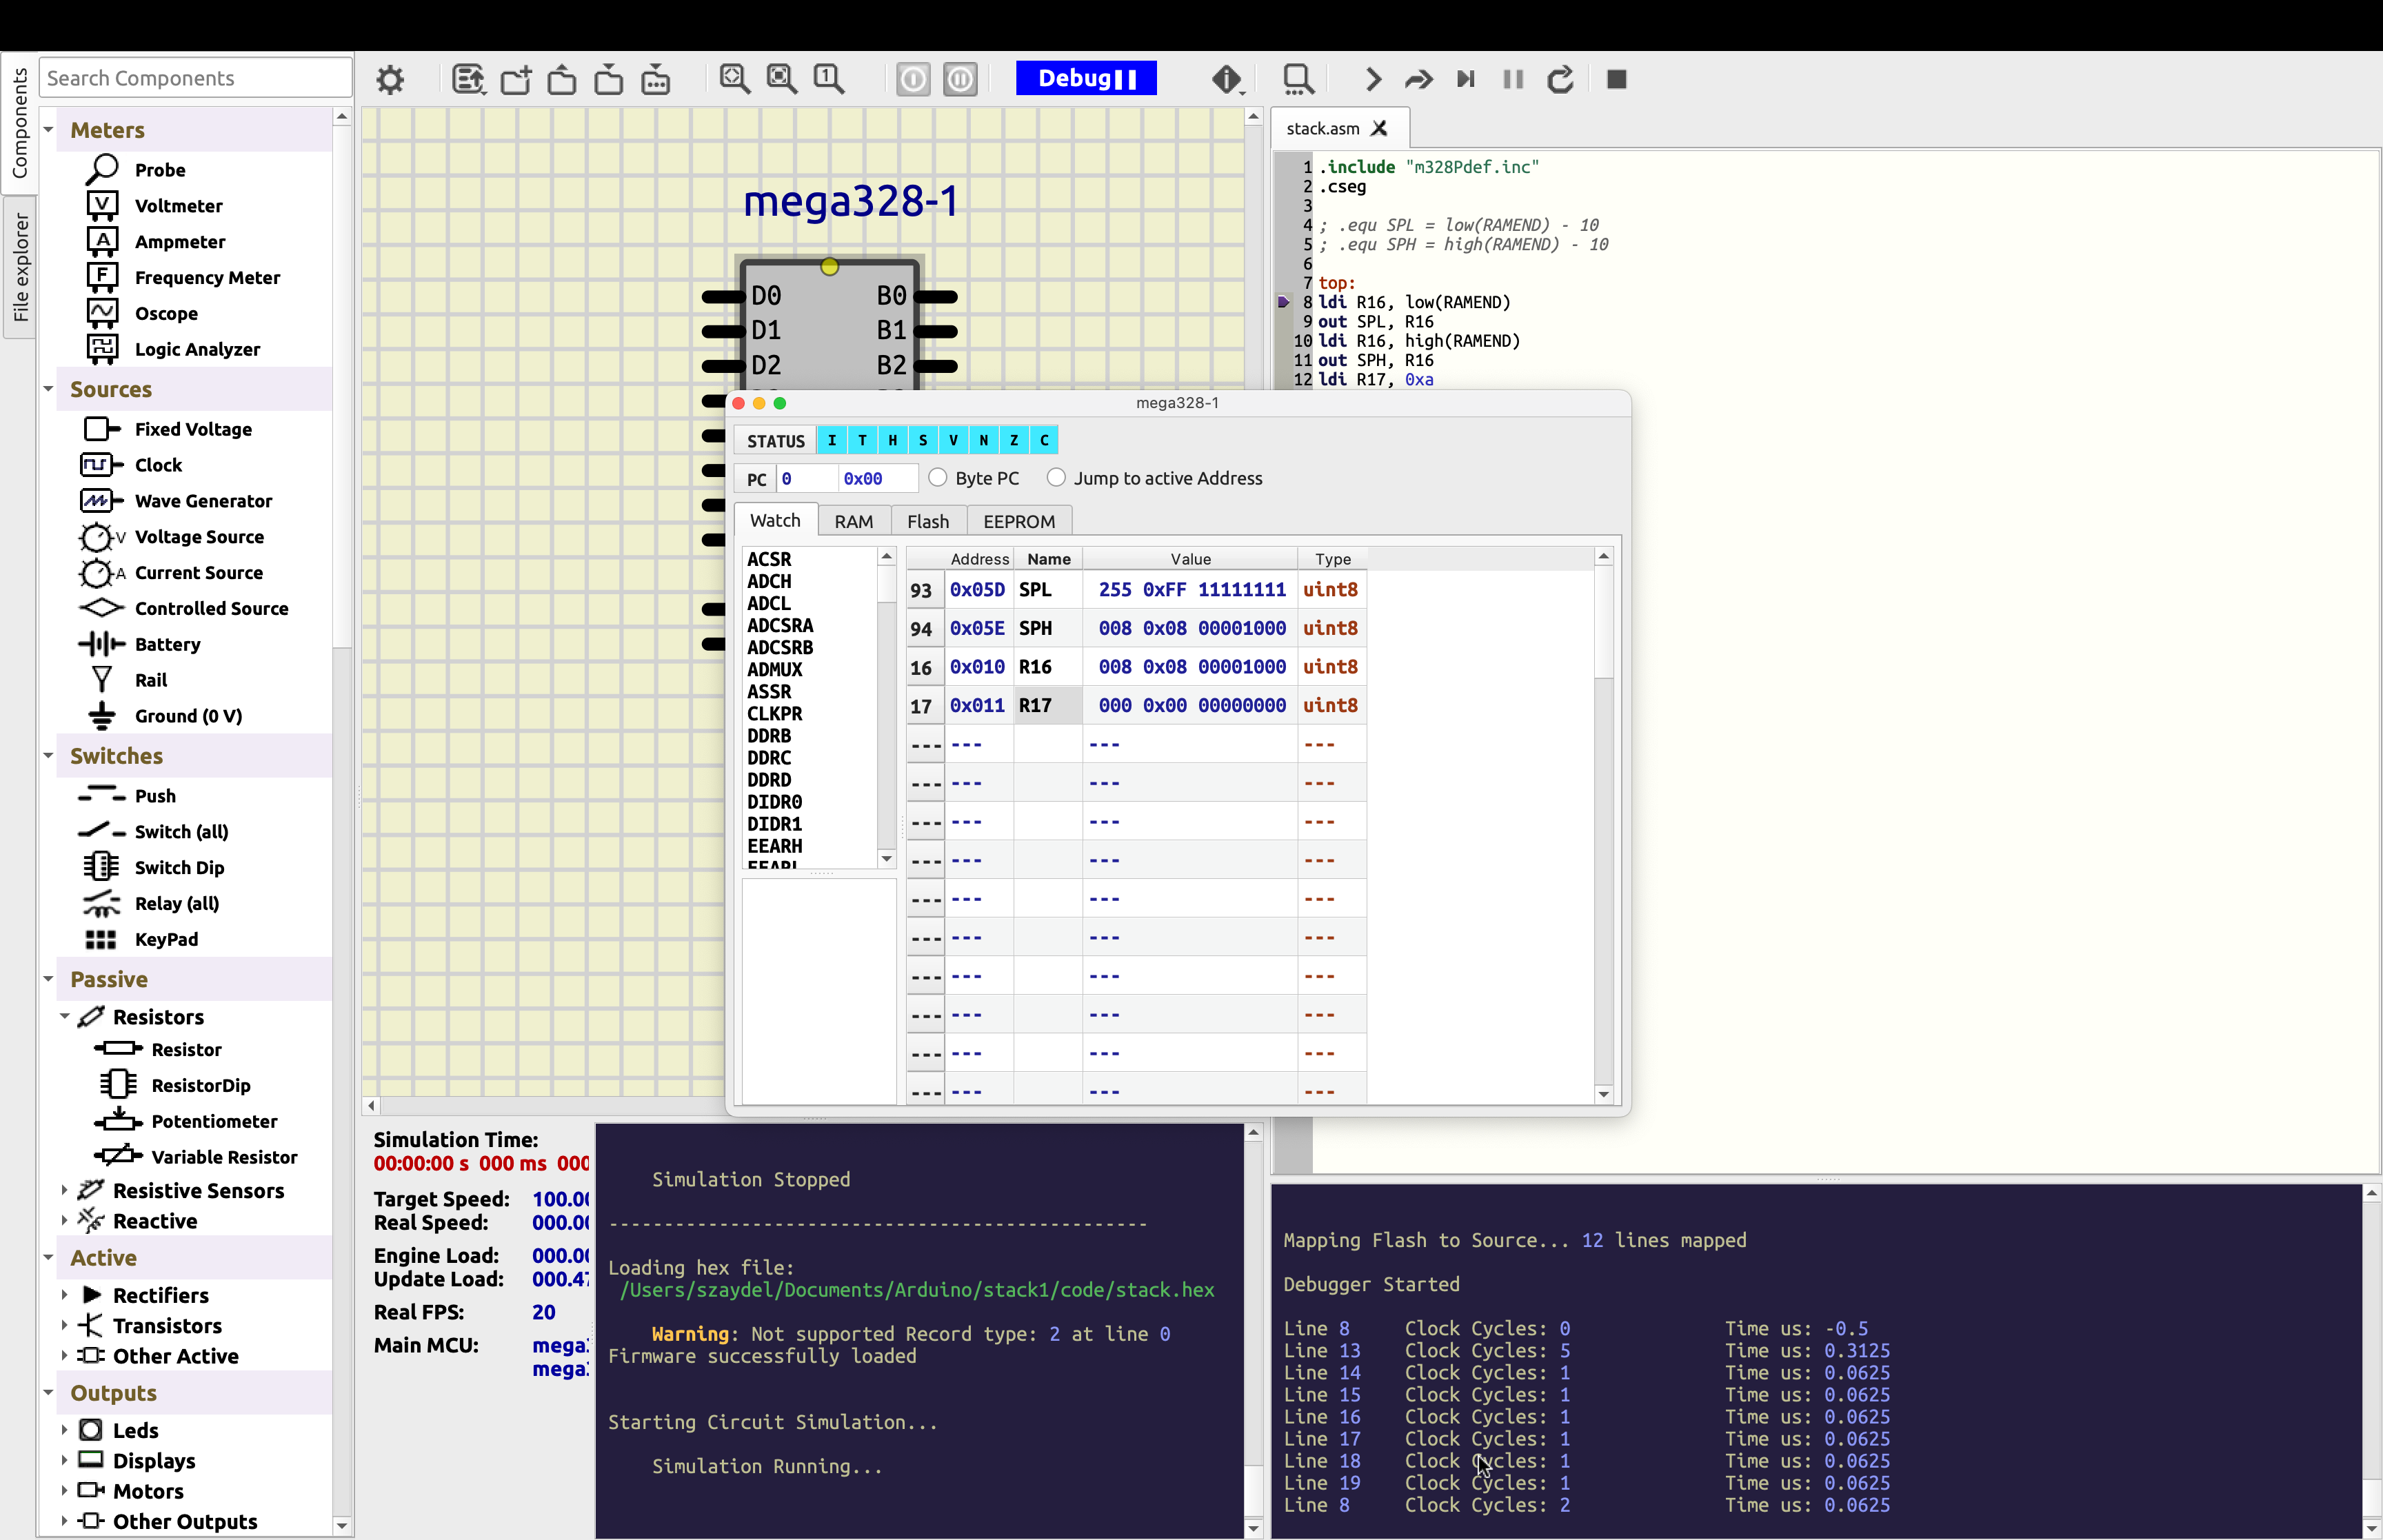This screenshot has width=2383, height=1540.
Task: Expand the Resistive Sensors category
Action: pyautogui.click(x=65, y=1190)
